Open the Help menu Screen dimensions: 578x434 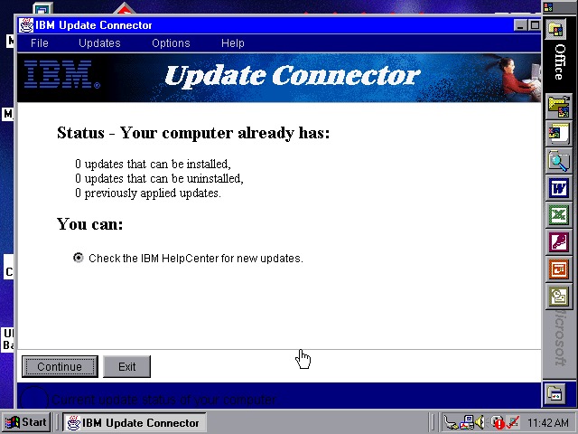click(233, 43)
